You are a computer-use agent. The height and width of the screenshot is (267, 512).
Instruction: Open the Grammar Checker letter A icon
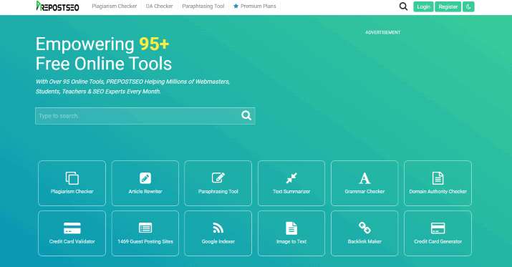click(364, 178)
